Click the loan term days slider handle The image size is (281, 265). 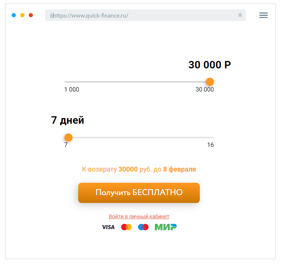(x=68, y=138)
